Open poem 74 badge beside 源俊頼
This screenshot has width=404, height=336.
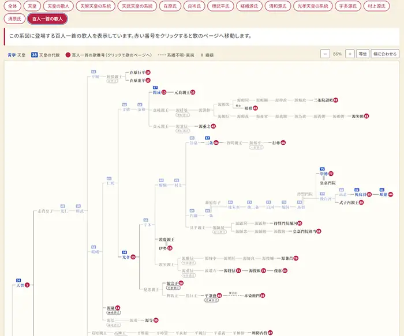coord(263,271)
